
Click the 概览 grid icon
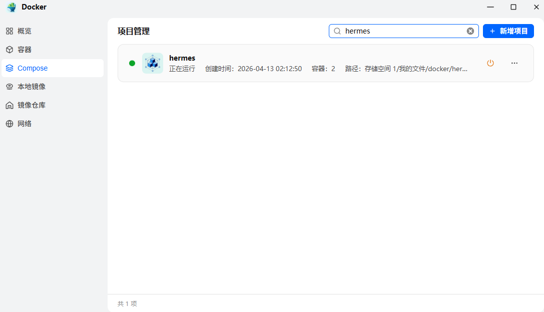[x=10, y=31]
